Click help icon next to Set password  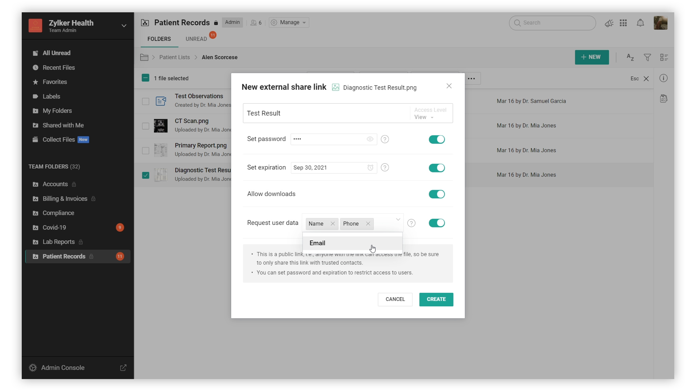point(385,139)
